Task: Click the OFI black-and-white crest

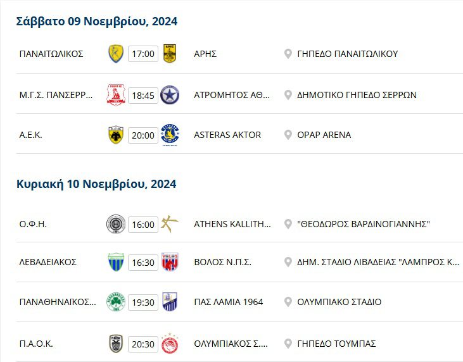Action: tap(116, 224)
